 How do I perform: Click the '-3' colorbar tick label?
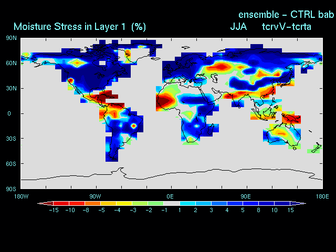[x=133, y=210]
